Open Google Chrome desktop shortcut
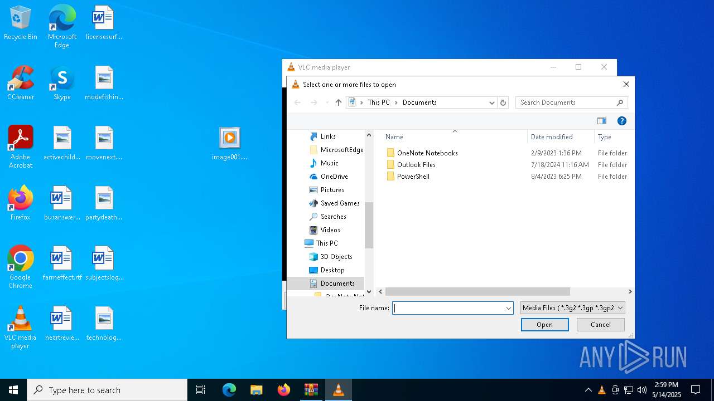 click(x=21, y=267)
